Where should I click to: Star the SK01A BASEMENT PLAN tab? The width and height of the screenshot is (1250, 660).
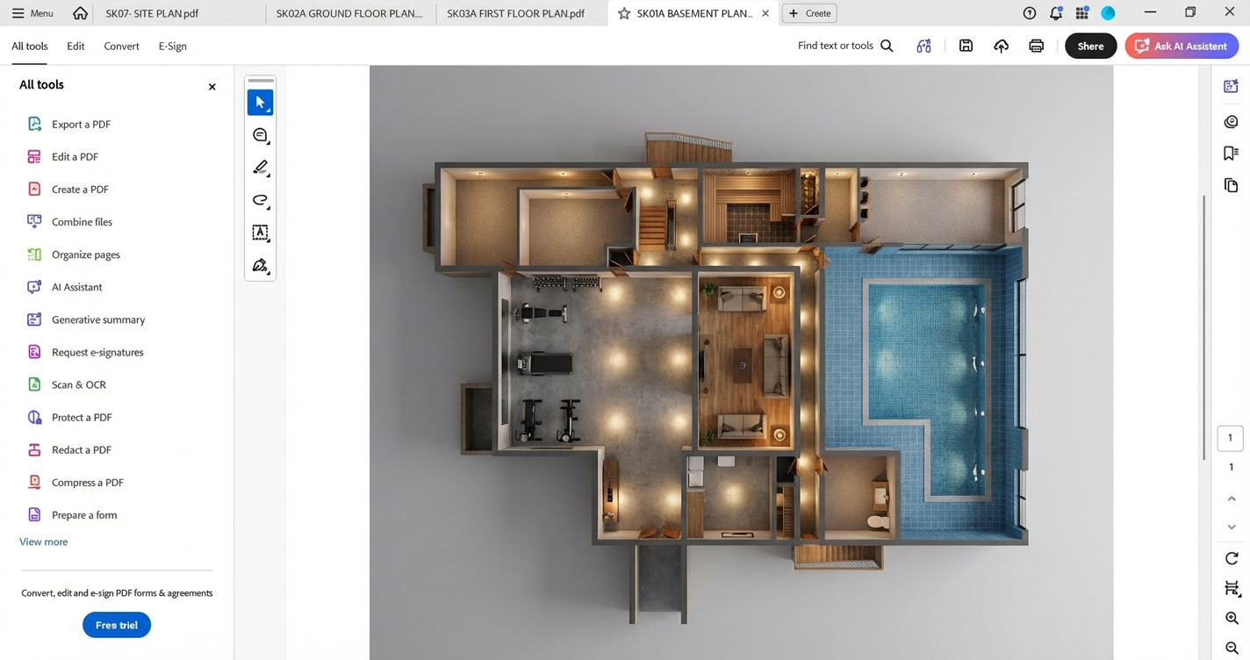point(624,13)
